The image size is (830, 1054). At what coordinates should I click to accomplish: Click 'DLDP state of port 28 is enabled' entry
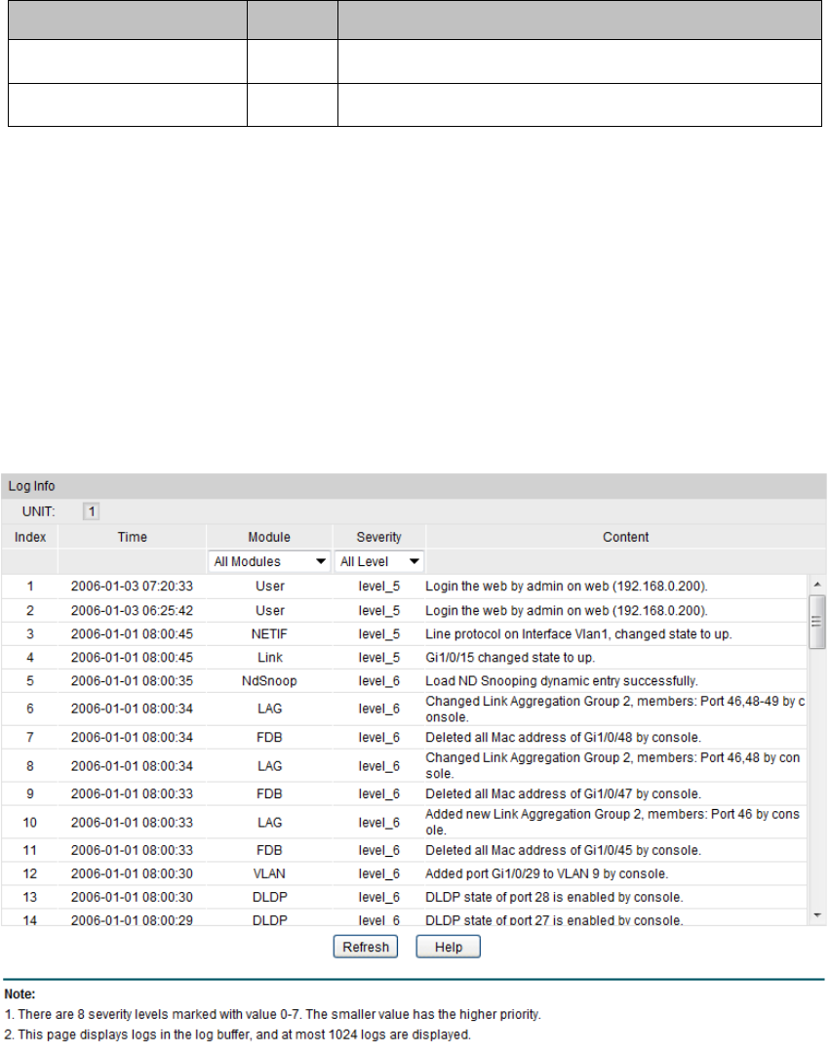pyautogui.click(x=555, y=898)
